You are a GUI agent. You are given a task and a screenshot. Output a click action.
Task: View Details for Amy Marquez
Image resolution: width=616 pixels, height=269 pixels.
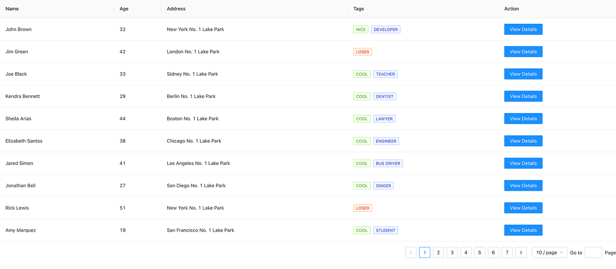[x=523, y=230]
